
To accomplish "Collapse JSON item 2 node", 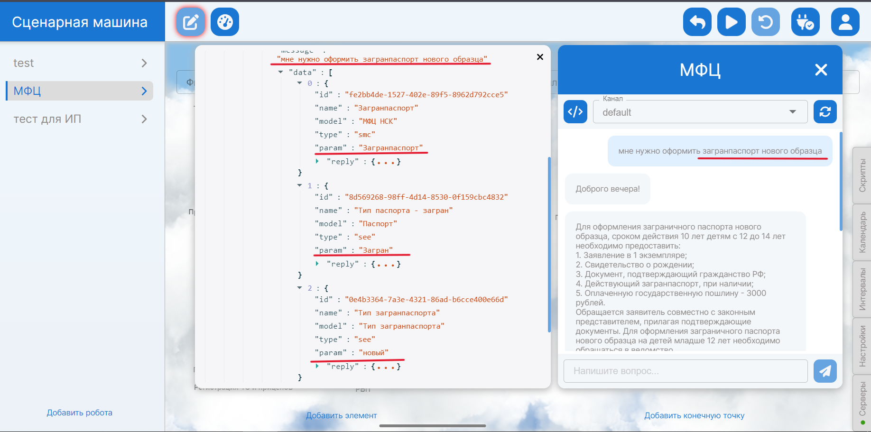I will pos(299,288).
